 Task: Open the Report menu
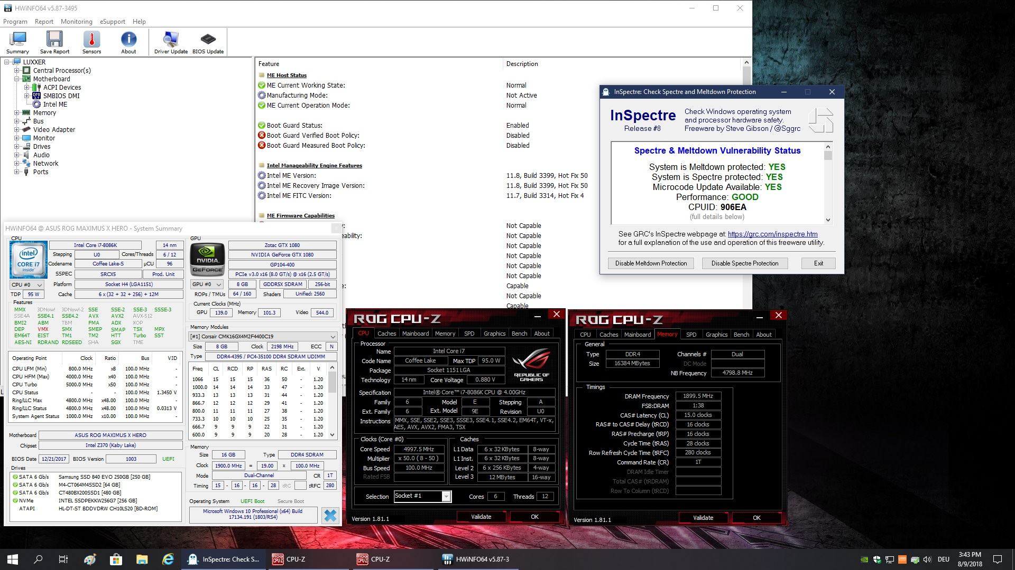[x=44, y=22]
